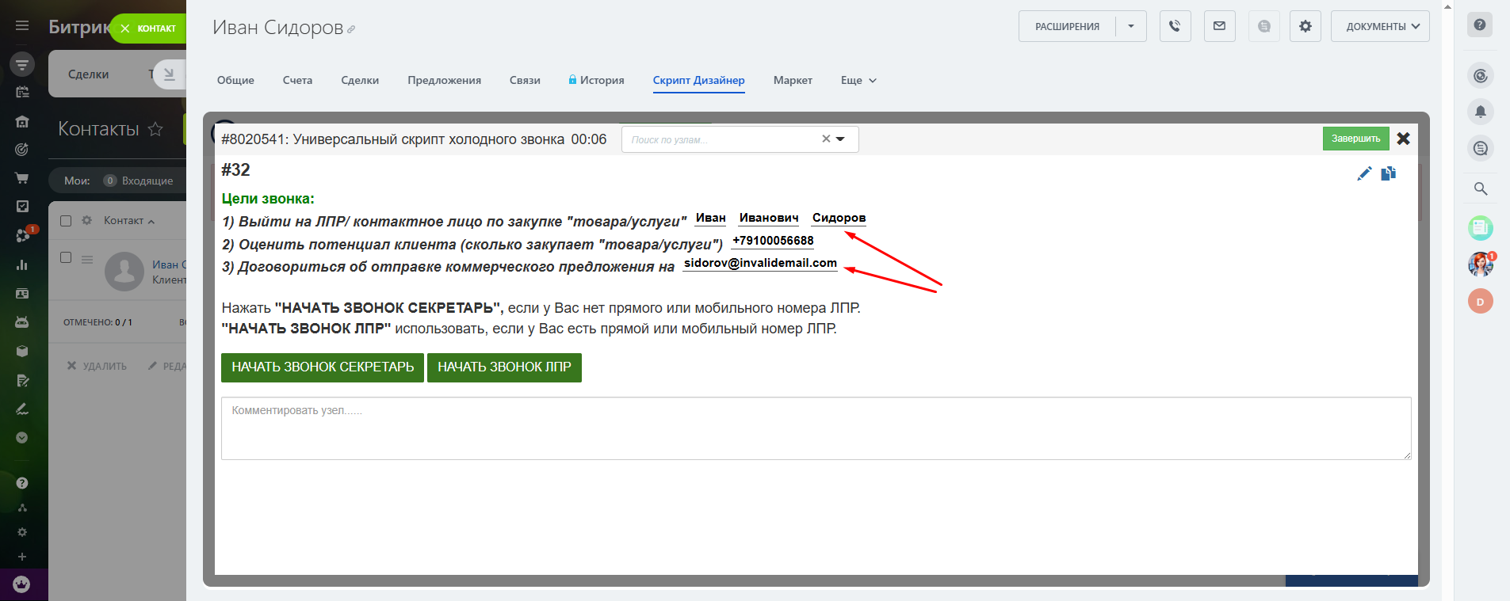The image size is (1510, 601).
Task: Expand the Документы dropdown
Action: click(x=1380, y=26)
